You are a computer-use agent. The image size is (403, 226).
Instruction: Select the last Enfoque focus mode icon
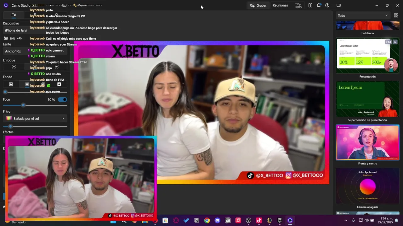[x=57, y=67]
